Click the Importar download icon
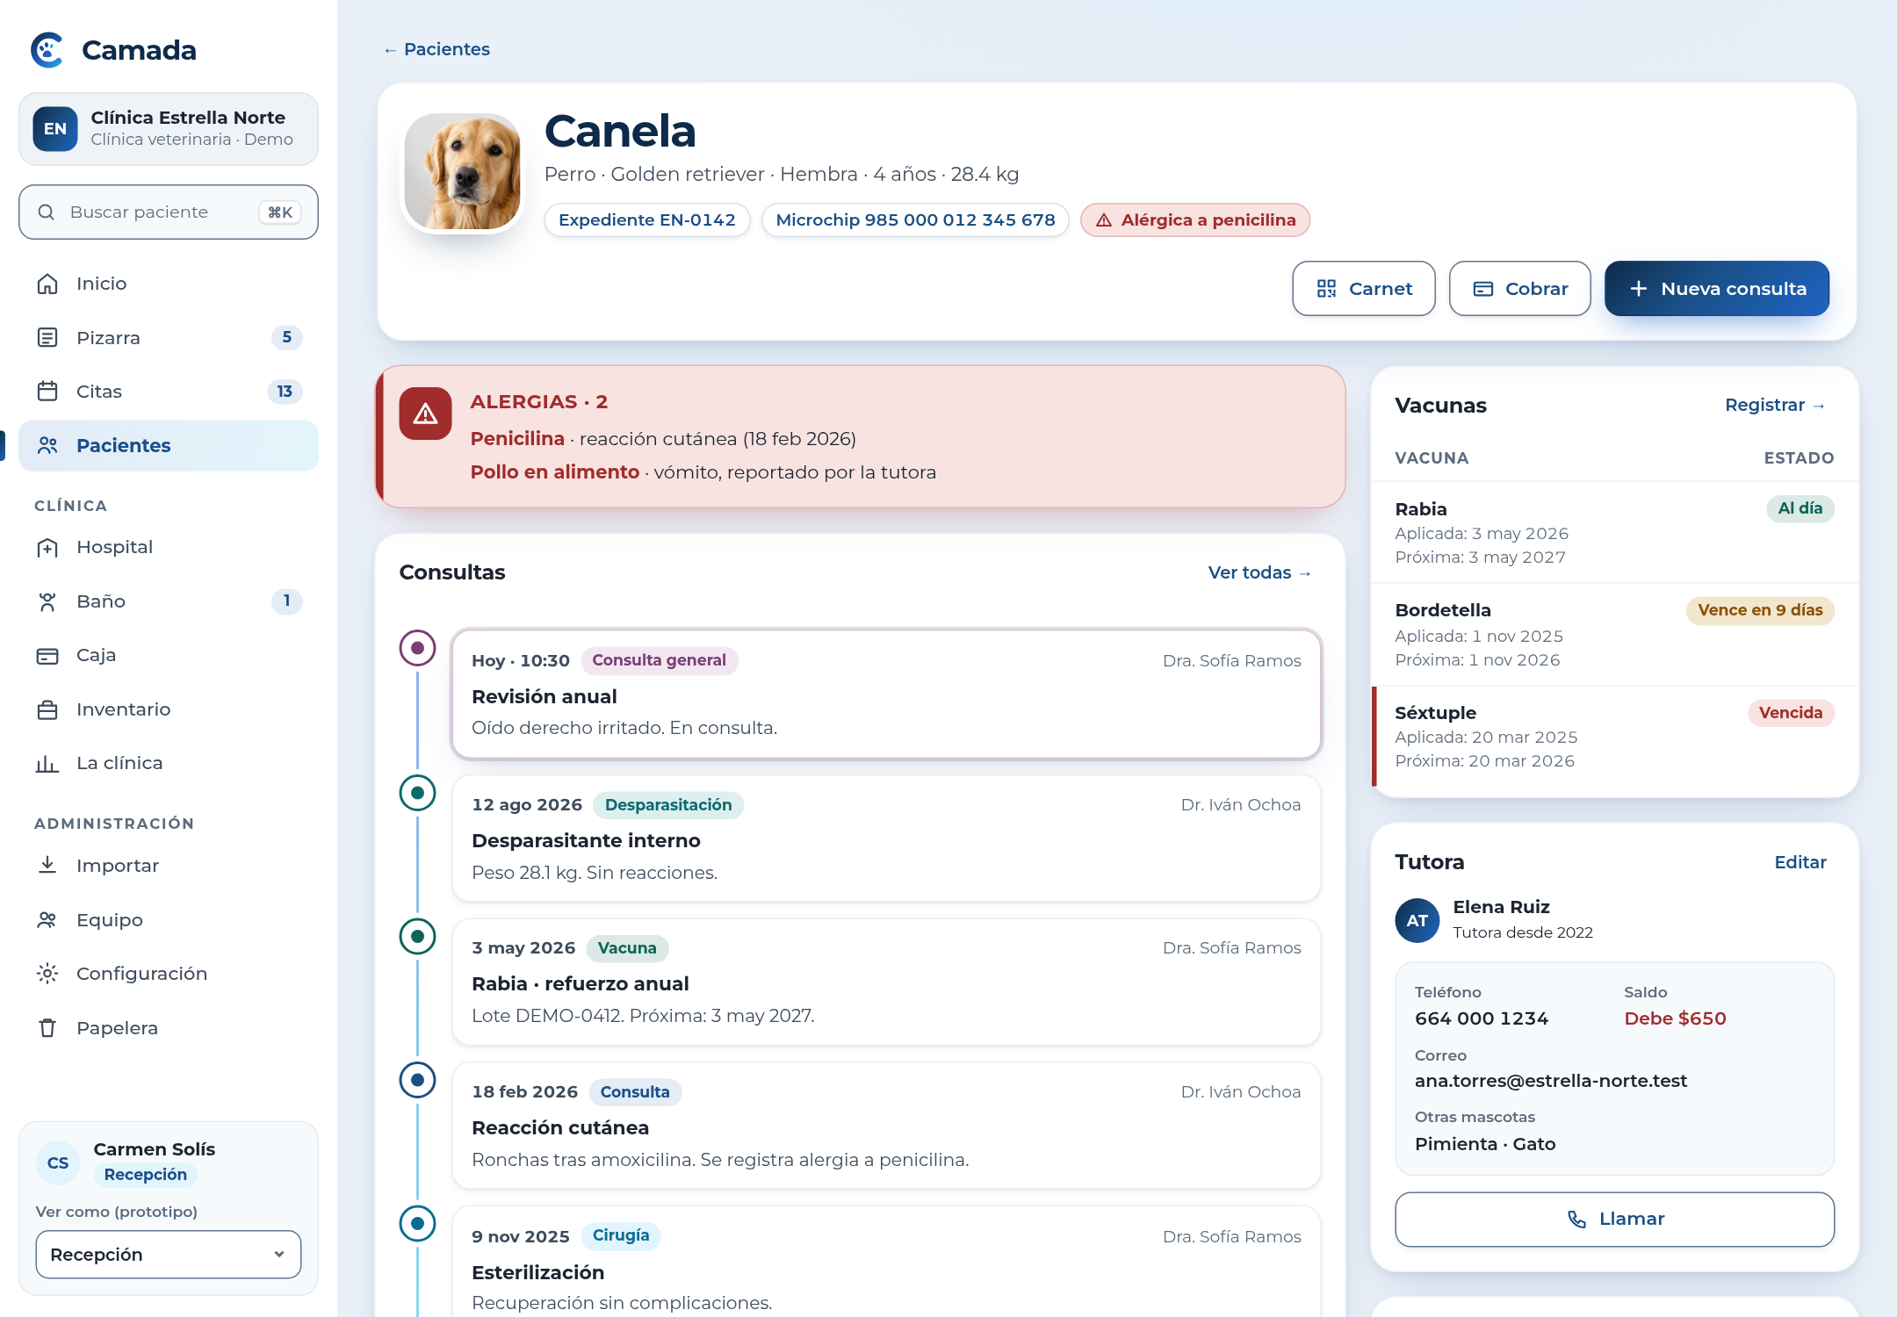 coord(47,866)
